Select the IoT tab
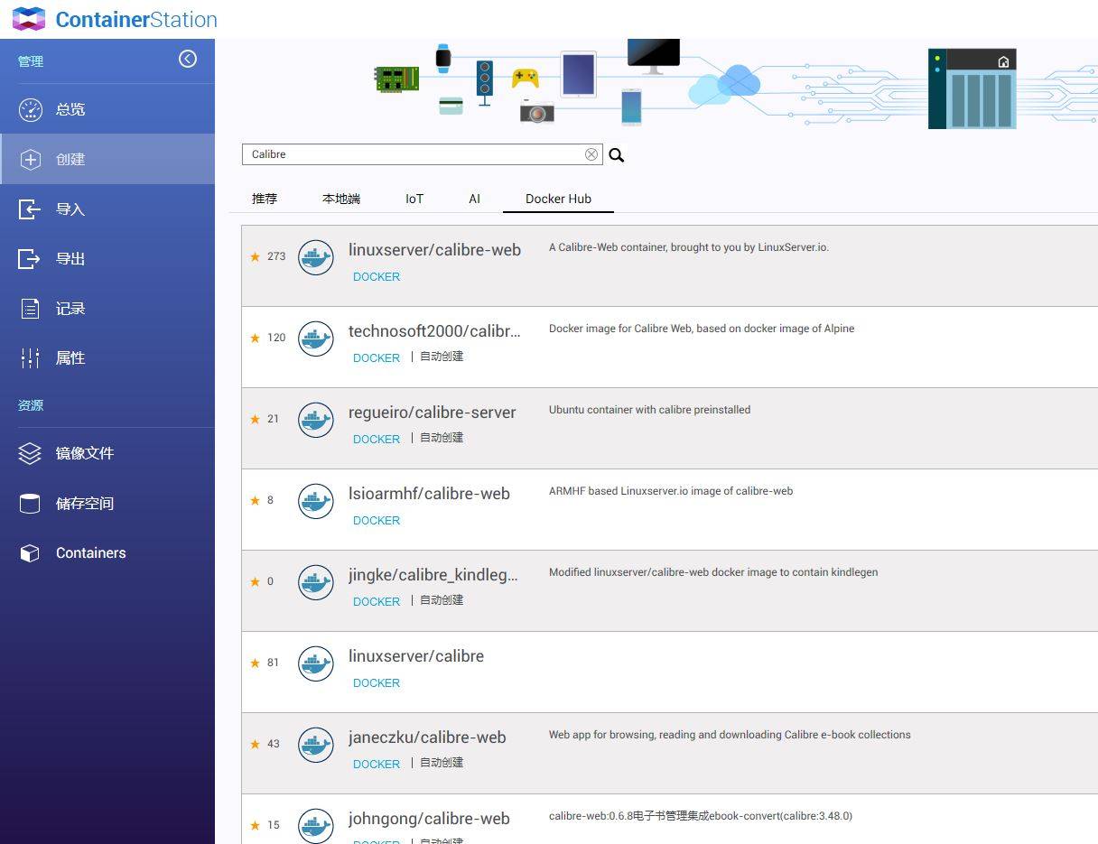Image resolution: width=1098 pixels, height=844 pixels. pos(414,199)
